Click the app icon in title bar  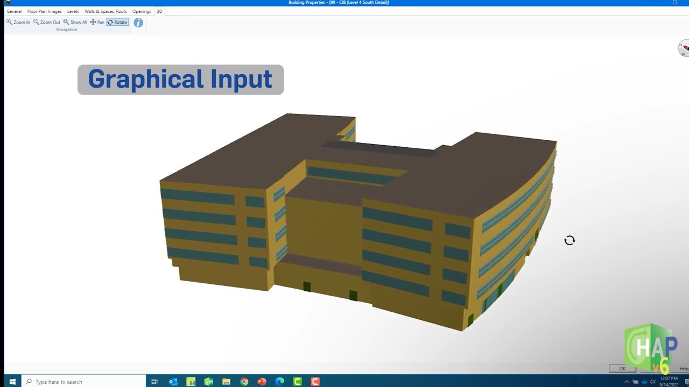(8, 3)
